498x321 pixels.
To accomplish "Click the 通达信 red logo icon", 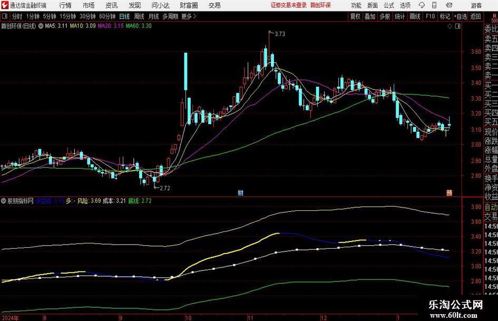I will click(x=5, y=5).
